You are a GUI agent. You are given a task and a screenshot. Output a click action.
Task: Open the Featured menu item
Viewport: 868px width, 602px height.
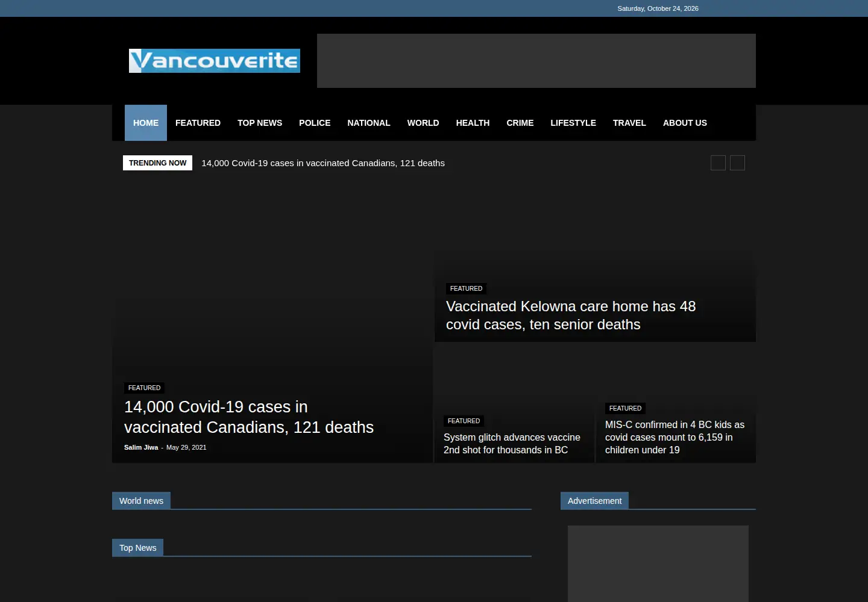pyautogui.click(x=198, y=123)
